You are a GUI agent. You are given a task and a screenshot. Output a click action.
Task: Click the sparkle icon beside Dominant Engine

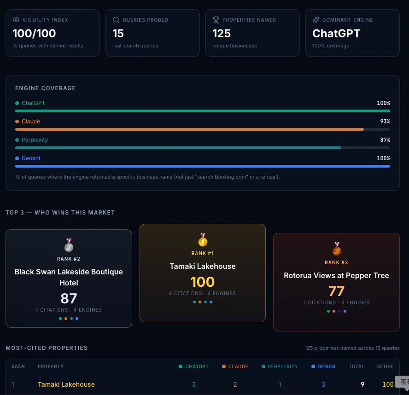point(316,20)
